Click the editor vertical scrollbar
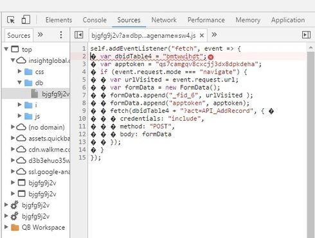315x238 pixels. coord(310,144)
